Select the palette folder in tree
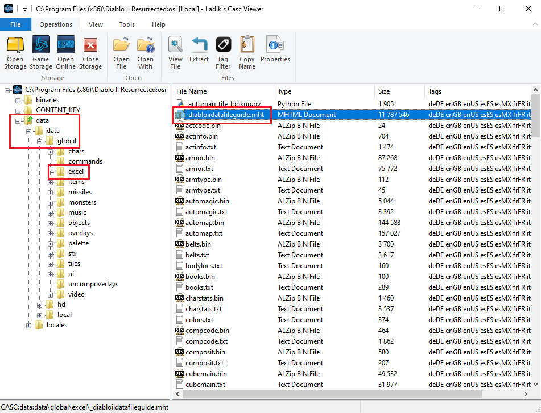The image size is (541, 413). tap(79, 243)
